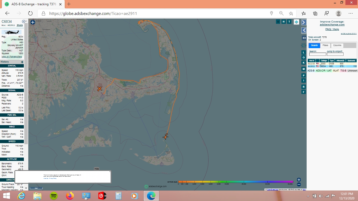Click the right chevron sidebar button

point(304,22)
